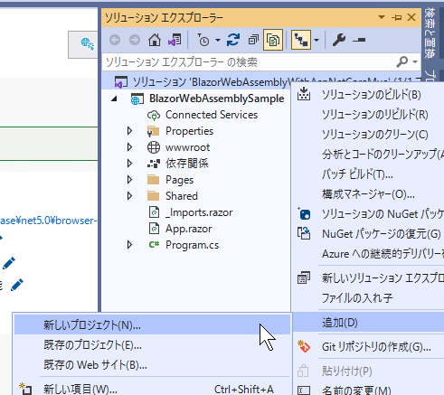Open the pending changes filter dropdown arrow
The width and height of the screenshot is (444, 395).
click(218, 40)
